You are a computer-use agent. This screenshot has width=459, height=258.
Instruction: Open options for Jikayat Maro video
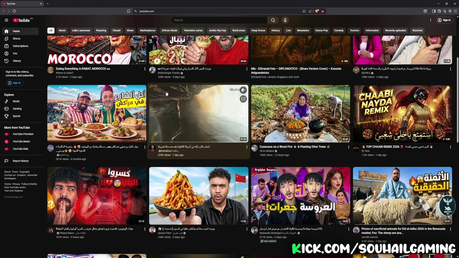pyautogui.click(x=145, y=229)
